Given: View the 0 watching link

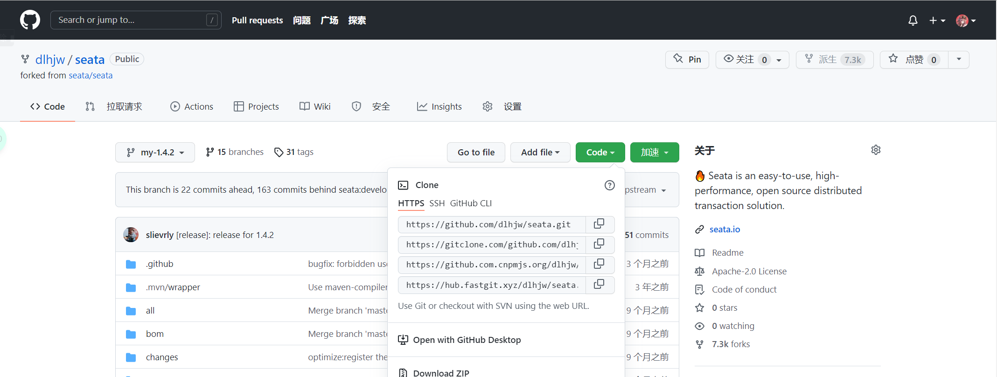Looking at the screenshot, I should point(733,326).
